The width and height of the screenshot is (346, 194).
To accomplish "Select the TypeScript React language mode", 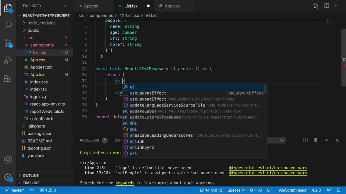I will pos(292,190).
